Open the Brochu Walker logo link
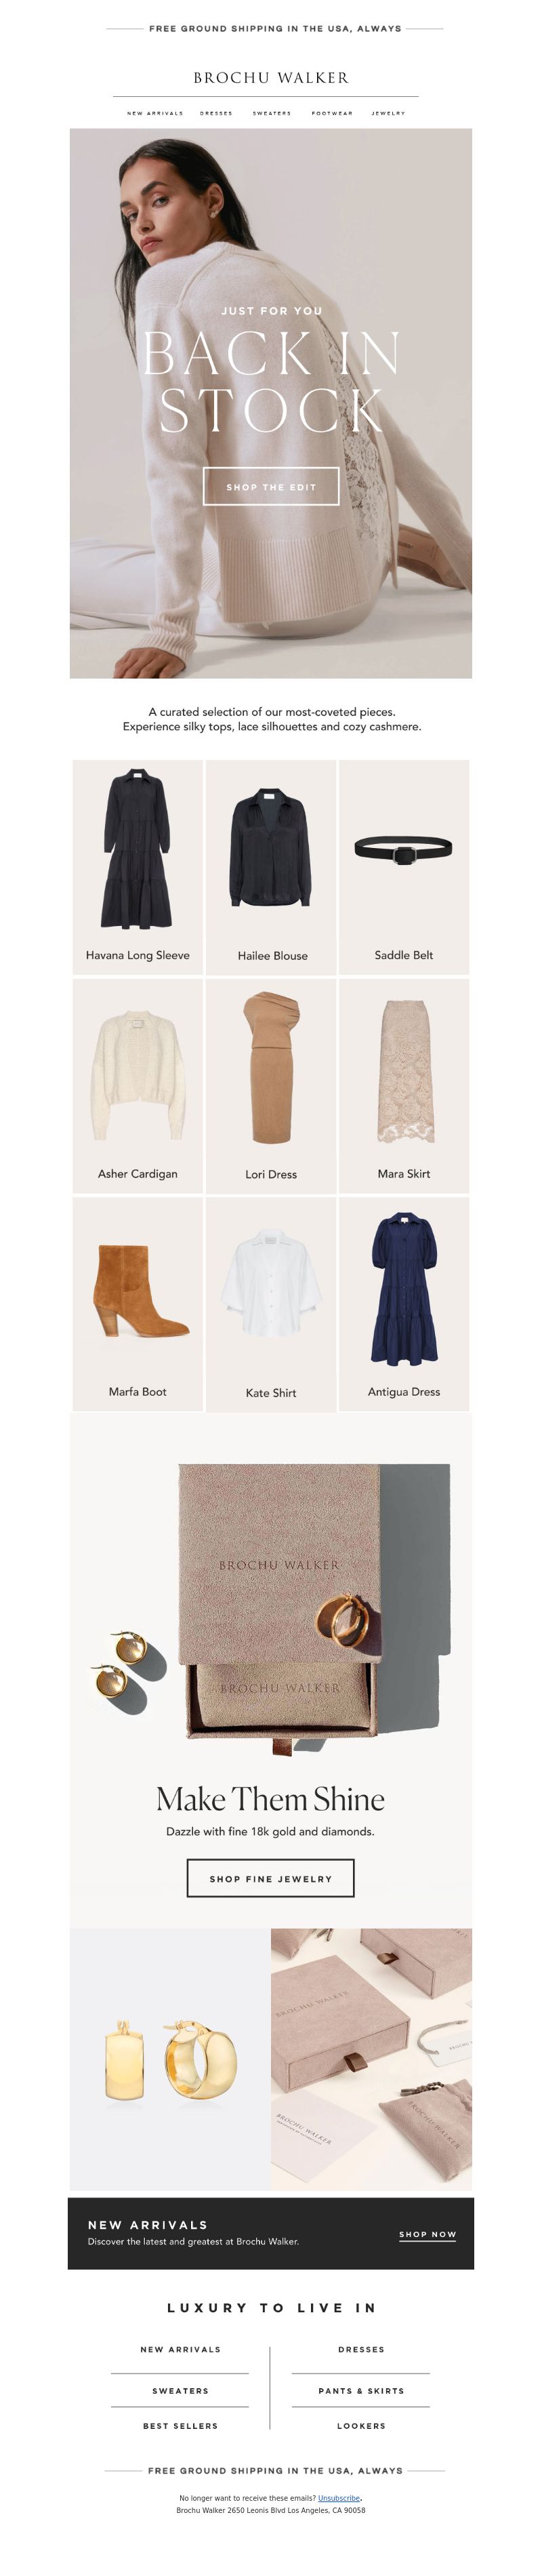The image size is (542, 2576). click(x=271, y=78)
